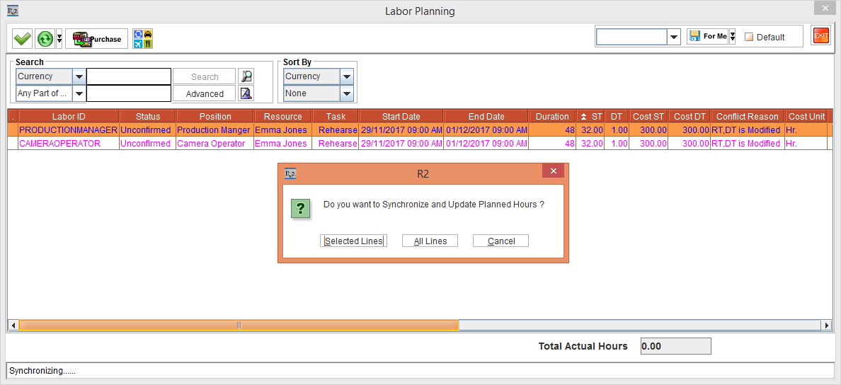Click the horizontal scrollbar thumb
The image size is (841, 385).
239,325
